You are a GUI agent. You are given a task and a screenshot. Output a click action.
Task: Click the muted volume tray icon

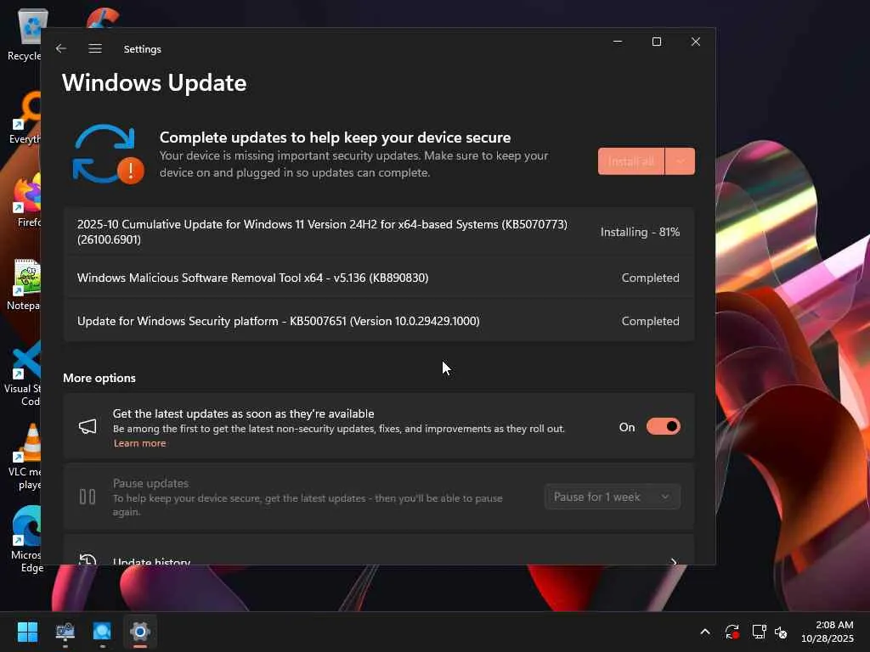pos(781,632)
